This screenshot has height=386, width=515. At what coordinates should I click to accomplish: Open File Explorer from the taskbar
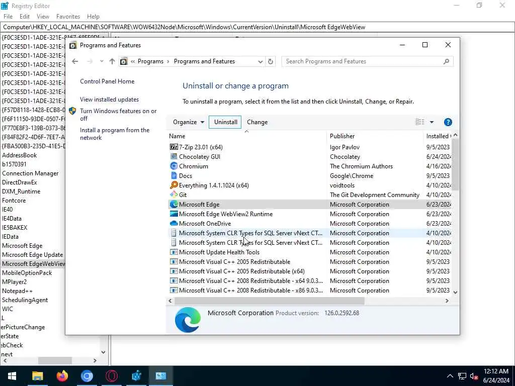(37, 376)
